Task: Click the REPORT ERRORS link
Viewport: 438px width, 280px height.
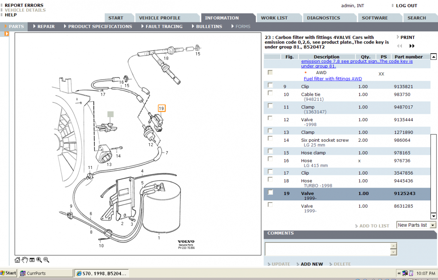Action: coord(24,5)
